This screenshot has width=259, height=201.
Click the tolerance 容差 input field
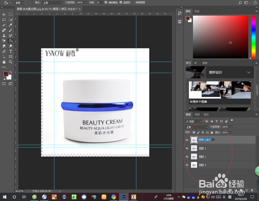tap(99, 3)
